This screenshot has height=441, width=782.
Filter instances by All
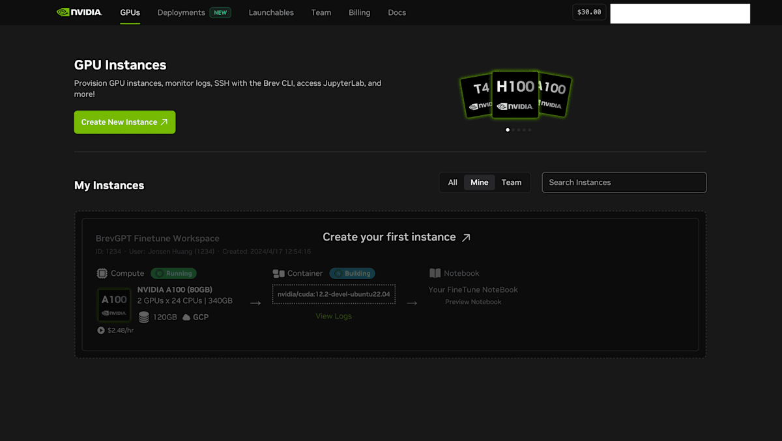click(x=452, y=182)
